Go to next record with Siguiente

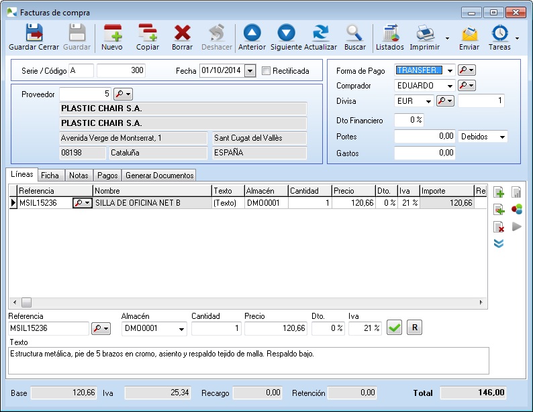pos(287,32)
